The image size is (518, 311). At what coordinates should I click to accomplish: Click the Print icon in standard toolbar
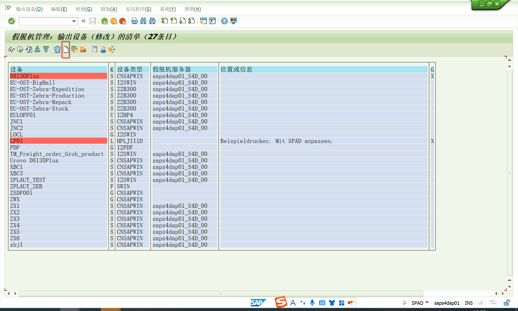pyautogui.click(x=134, y=21)
